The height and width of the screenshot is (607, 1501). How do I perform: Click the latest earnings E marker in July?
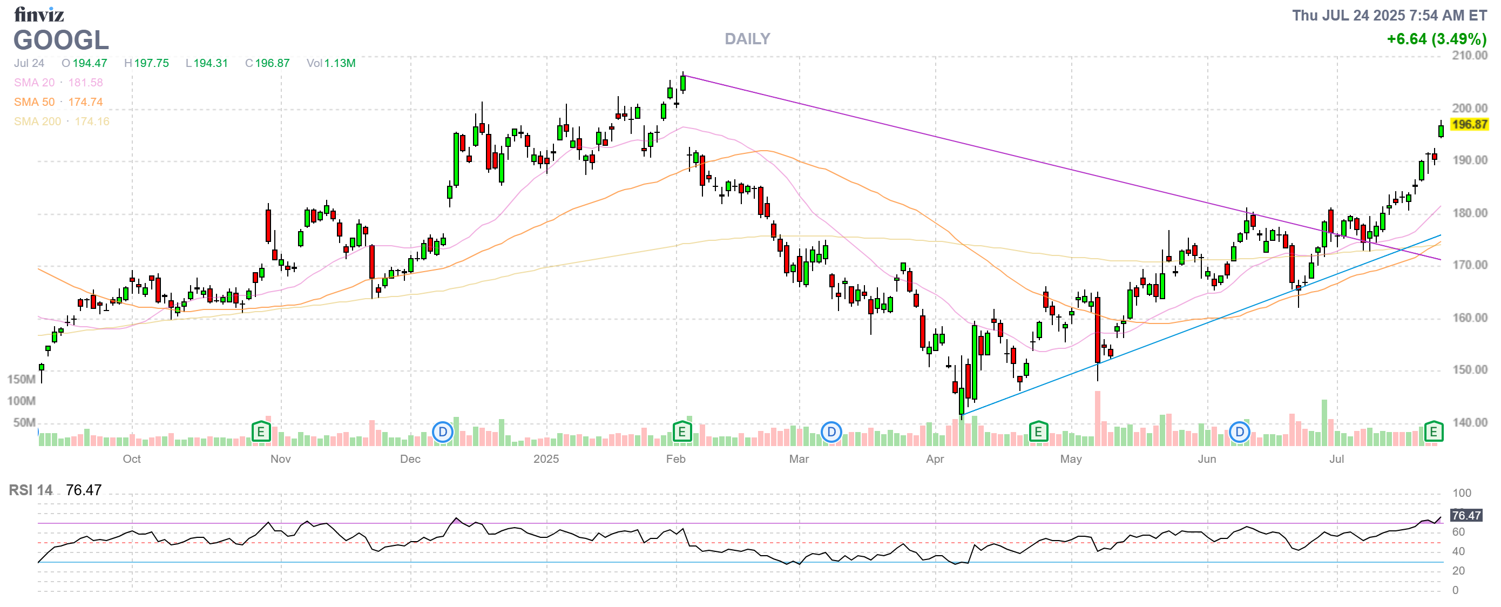coord(1433,431)
